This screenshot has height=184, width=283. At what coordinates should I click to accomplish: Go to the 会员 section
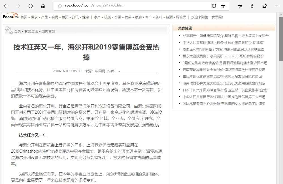click(55, 17)
